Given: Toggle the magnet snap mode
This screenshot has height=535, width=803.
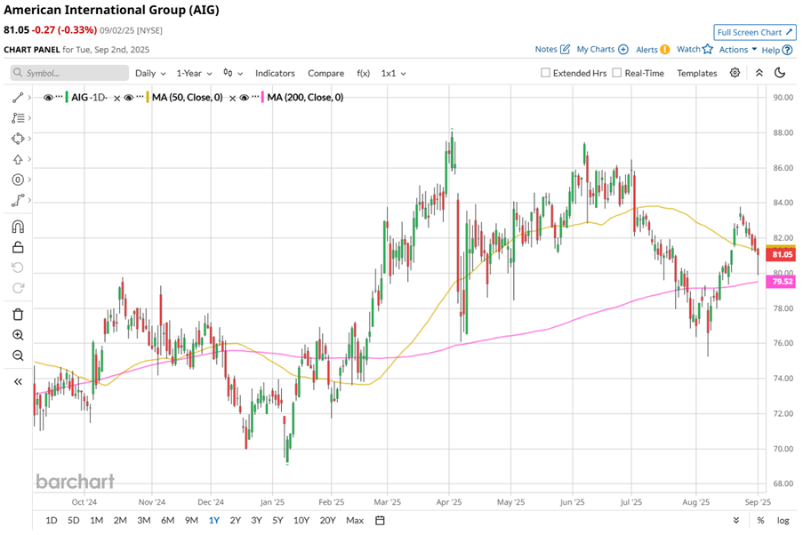Looking at the screenshot, I should 18,227.
